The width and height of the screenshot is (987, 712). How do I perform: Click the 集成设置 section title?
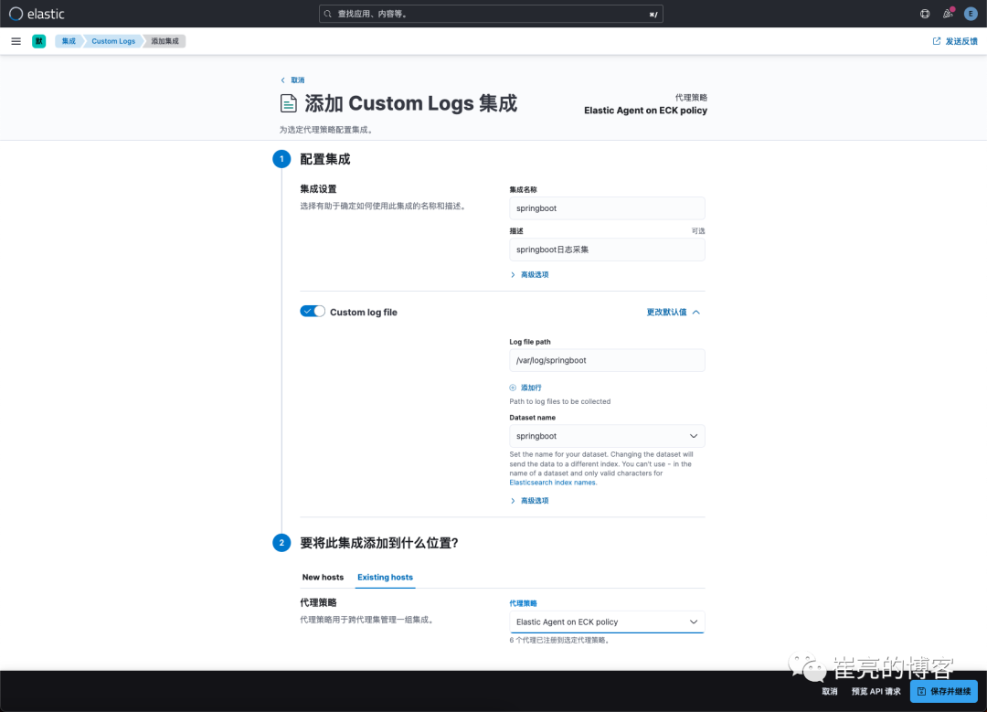point(319,189)
